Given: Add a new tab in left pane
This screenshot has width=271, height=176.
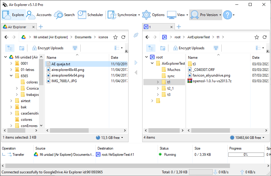Looking at the screenshot, I should 41,27.
